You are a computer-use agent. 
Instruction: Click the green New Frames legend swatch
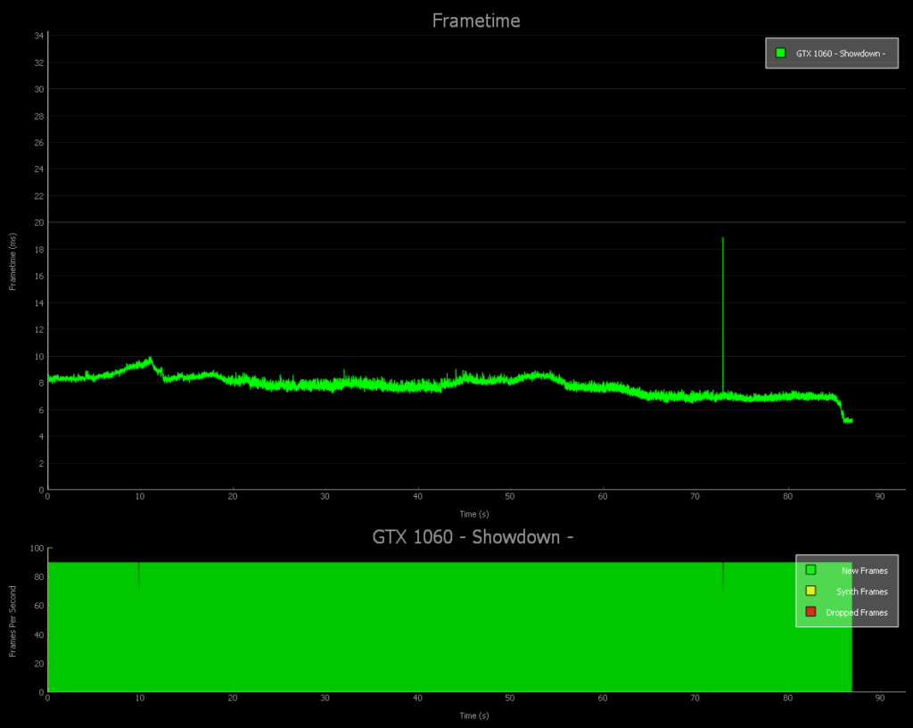point(810,570)
